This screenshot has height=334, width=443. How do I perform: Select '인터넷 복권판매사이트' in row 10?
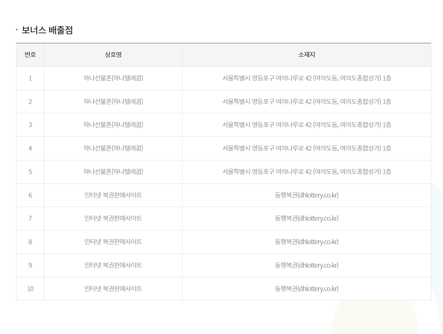pyautogui.click(x=113, y=289)
